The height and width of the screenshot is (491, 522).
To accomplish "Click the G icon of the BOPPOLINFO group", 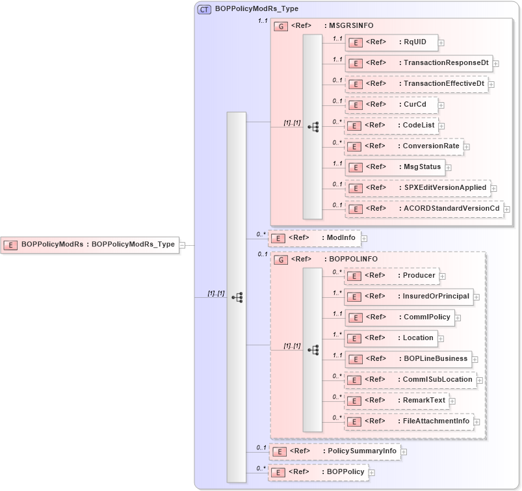I will coord(280,259).
